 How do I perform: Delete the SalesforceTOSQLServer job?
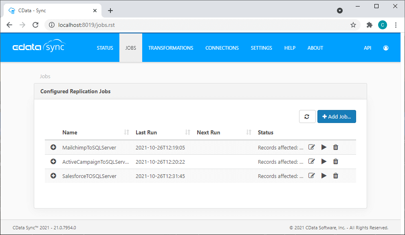tap(336, 176)
